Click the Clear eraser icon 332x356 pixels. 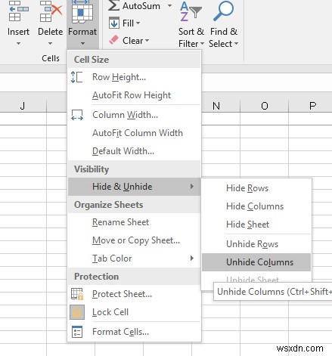113,40
